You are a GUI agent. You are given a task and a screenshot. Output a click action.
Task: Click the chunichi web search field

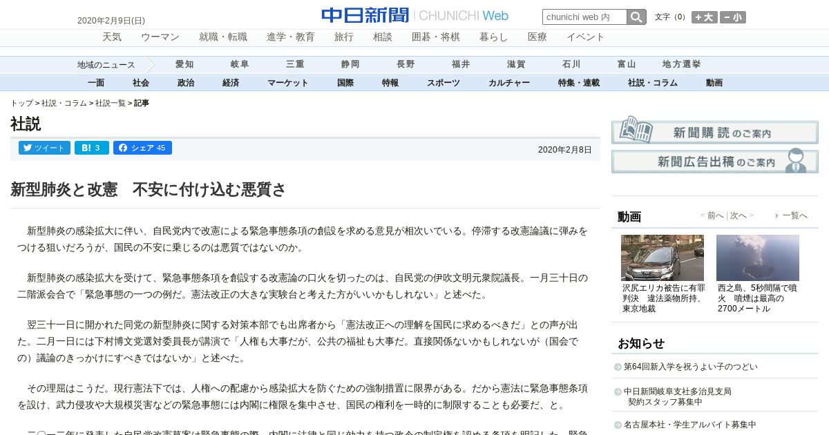tap(584, 17)
